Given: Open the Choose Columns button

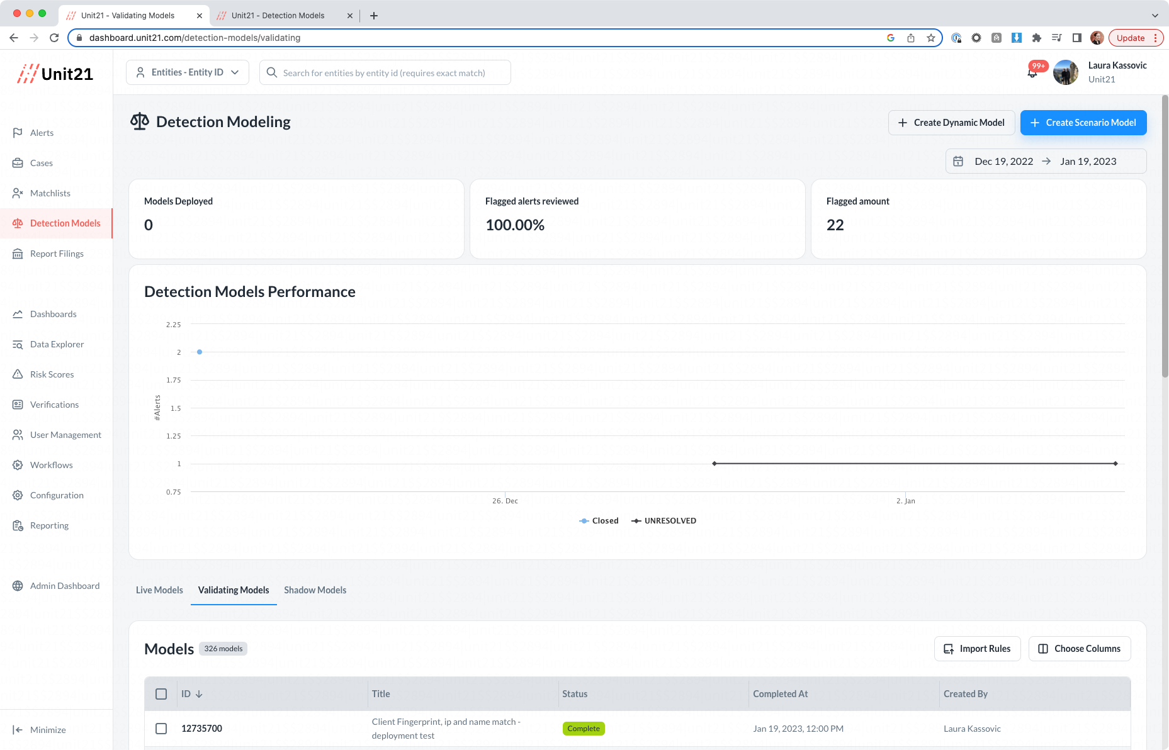Looking at the screenshot, I should click(1080, 649).
